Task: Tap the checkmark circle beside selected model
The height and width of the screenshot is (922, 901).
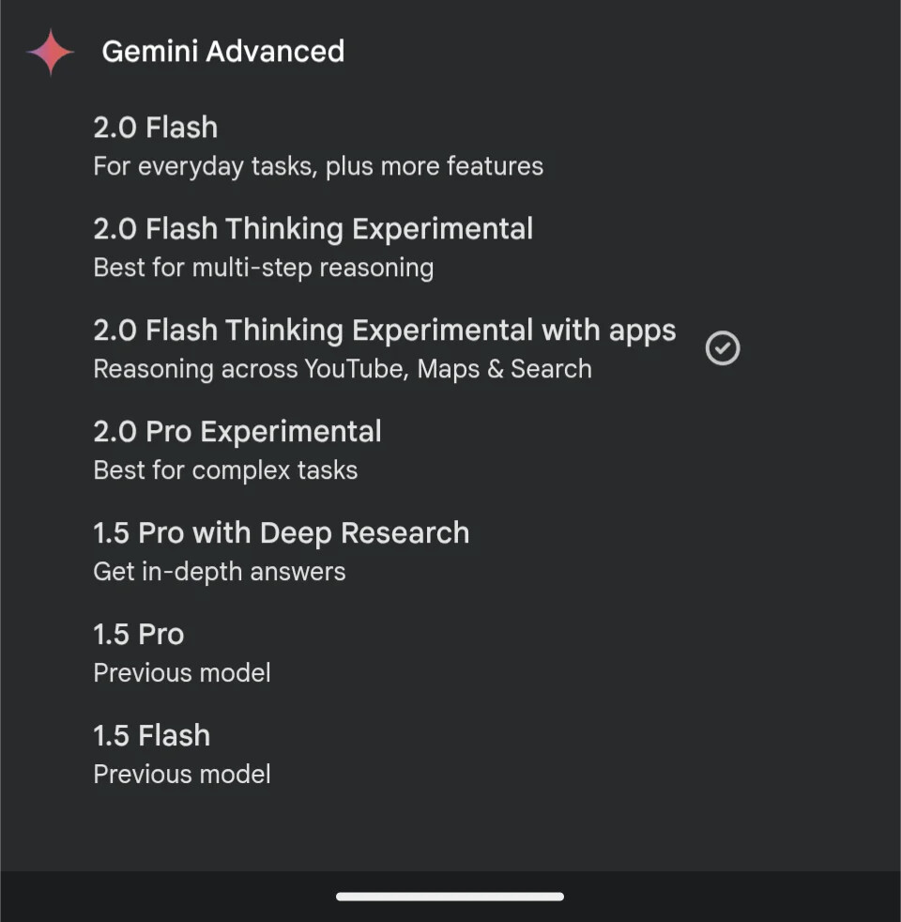Action: point(723,348)
